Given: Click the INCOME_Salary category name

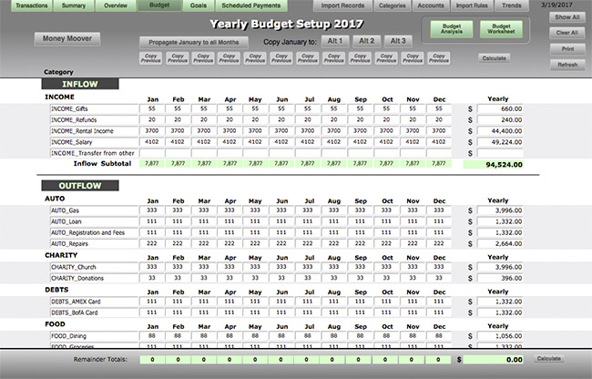Looking at the screenshot, I should coord(94,142).
